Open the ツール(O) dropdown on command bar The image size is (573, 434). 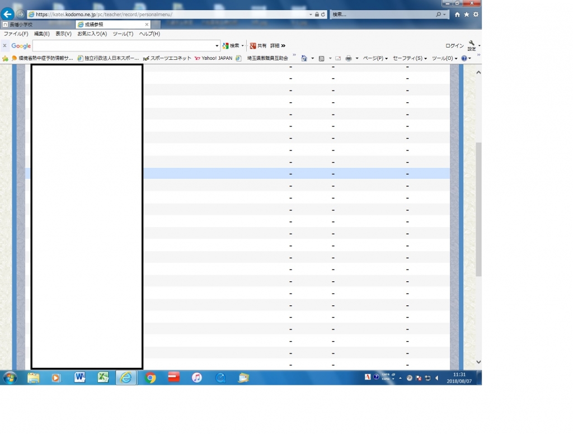coord(444,58)
